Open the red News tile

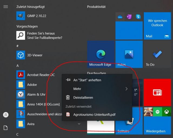(x=157, y=92)
